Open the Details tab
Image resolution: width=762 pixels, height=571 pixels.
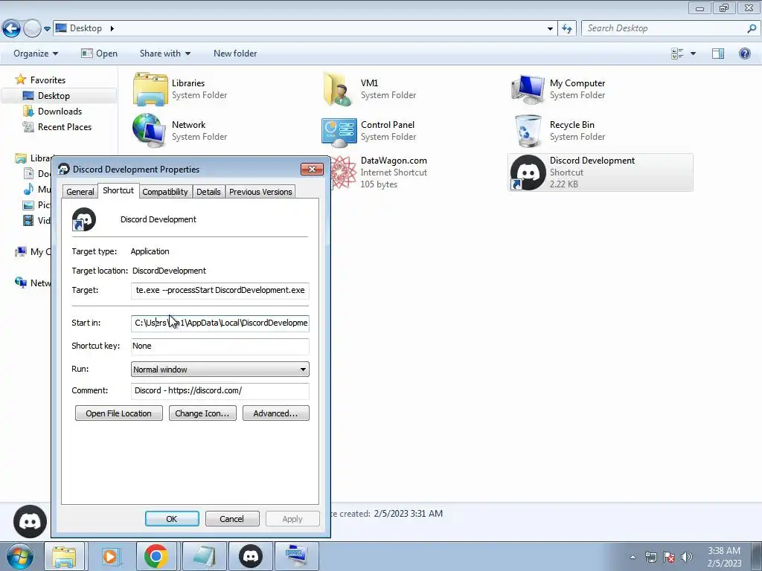tap(208, 192)
